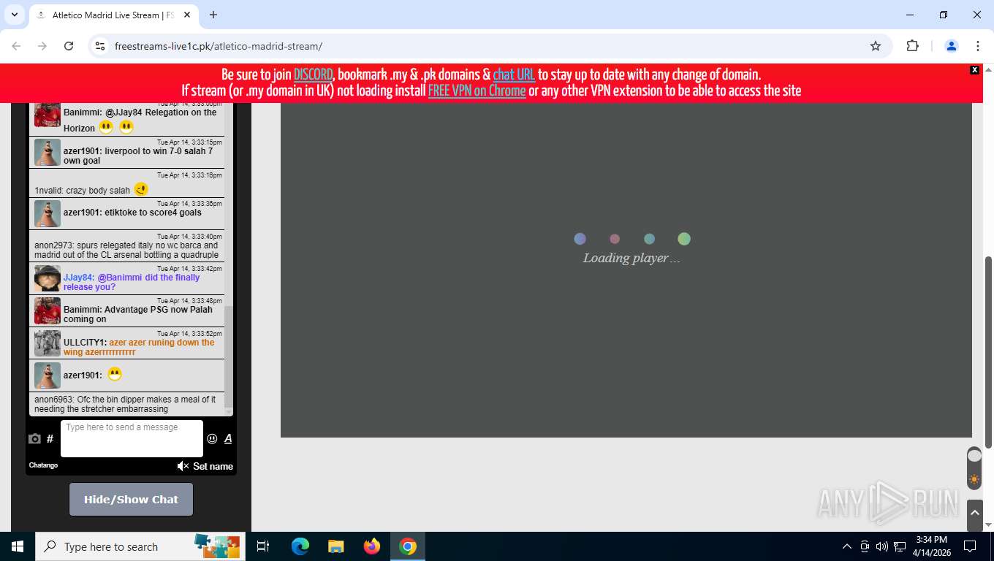Open network status tray icon
The width and height of the screenshot is (994, 561).
coord(900,546)
